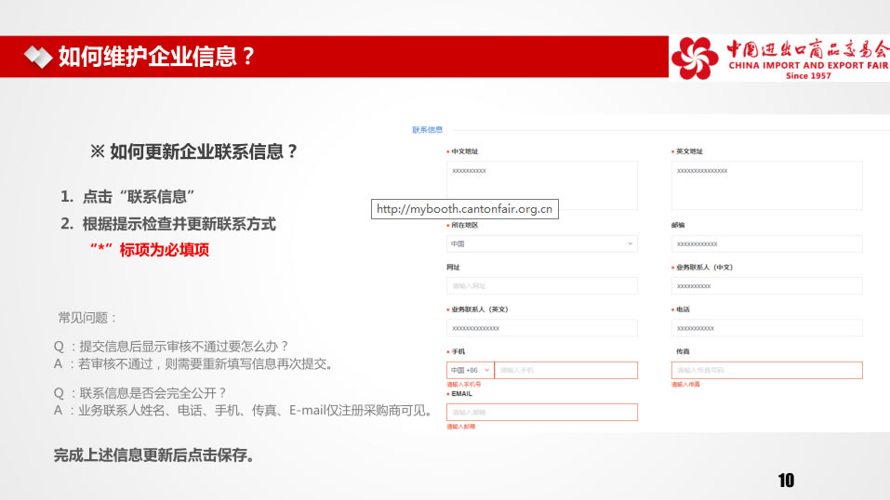Click the 邮编 input field
The height and width of the screenshot is (500, 890).
766,243
